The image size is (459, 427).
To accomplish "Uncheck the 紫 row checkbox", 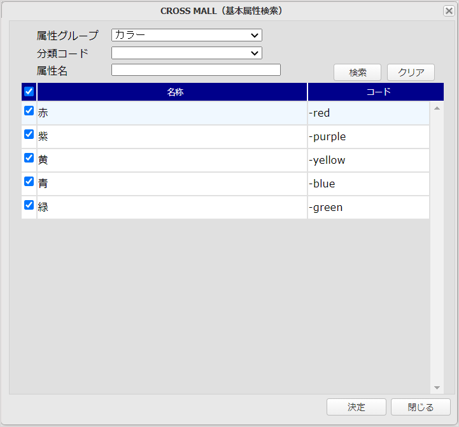I will [x=29, y=134].
